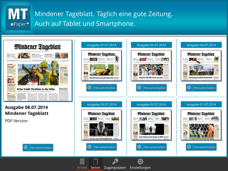Select the Ausgabe 08.07.2014 title text

point(26,107)
